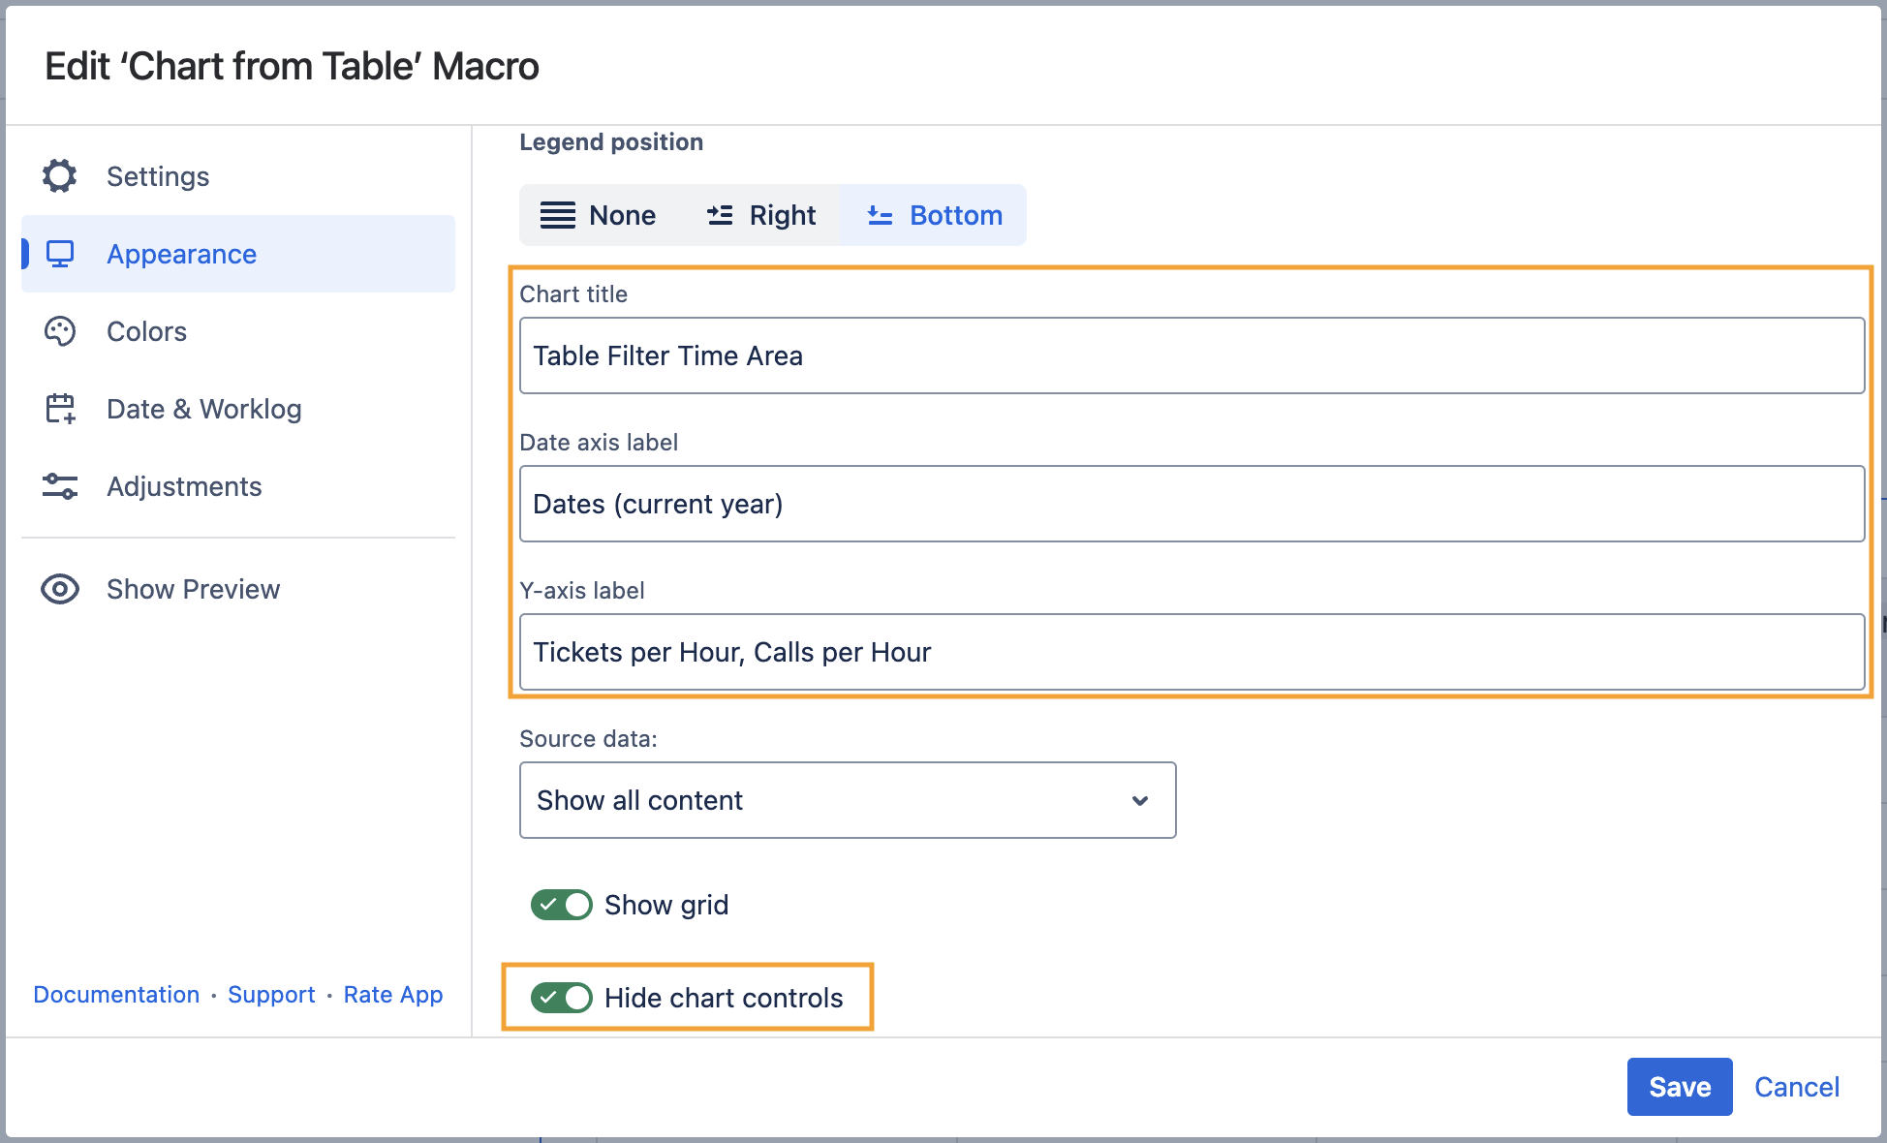Open the Documentation link
Viewport: 1887px width, 1143px height.
116,995
